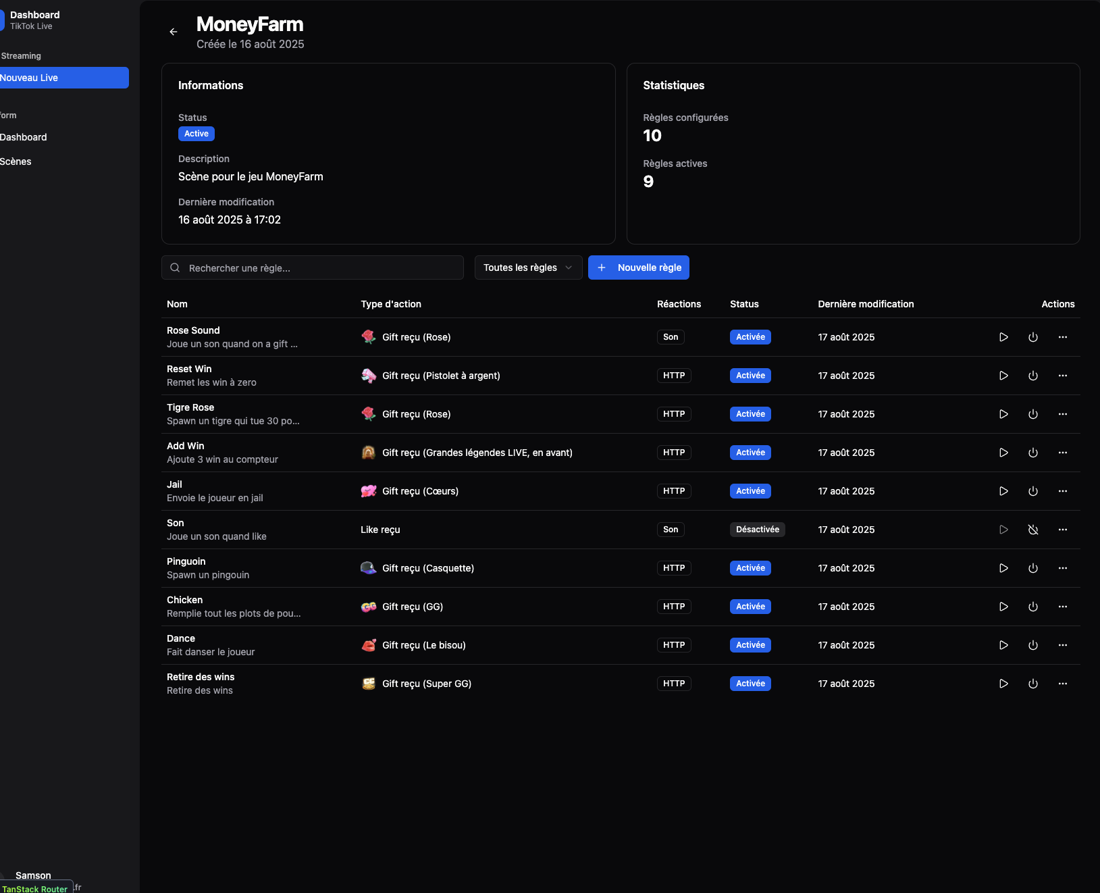Click the Active status badge in Informations
1100x893 pixels.
(197, 134)
